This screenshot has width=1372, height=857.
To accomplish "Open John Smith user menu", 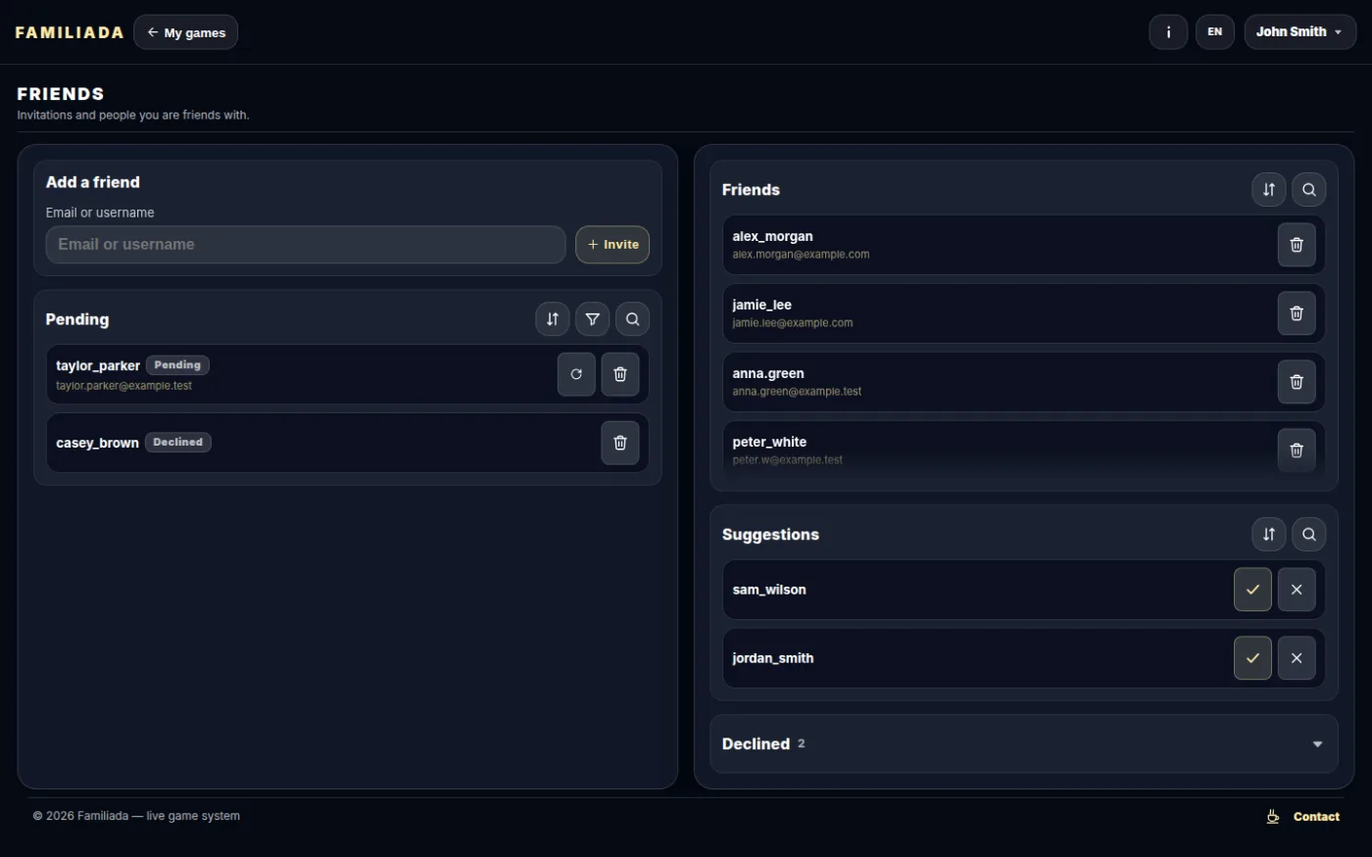I will click(x=1300, y=32).
